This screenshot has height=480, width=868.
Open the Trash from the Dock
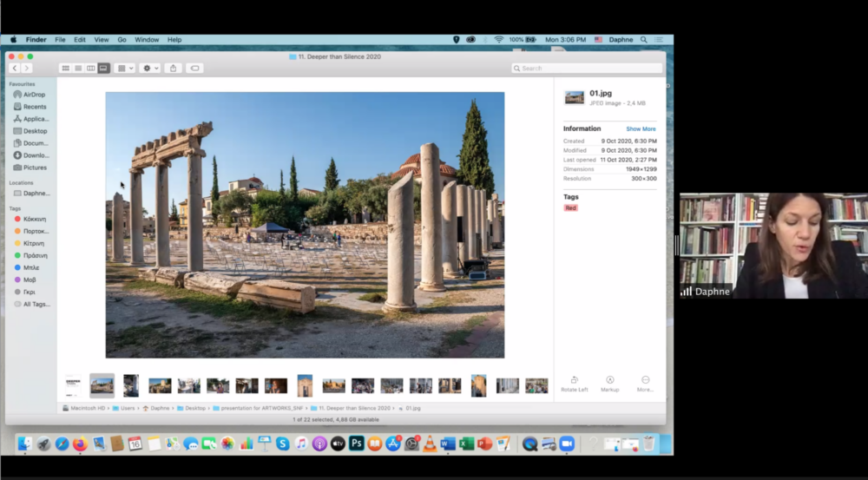(x=648, y=444)
